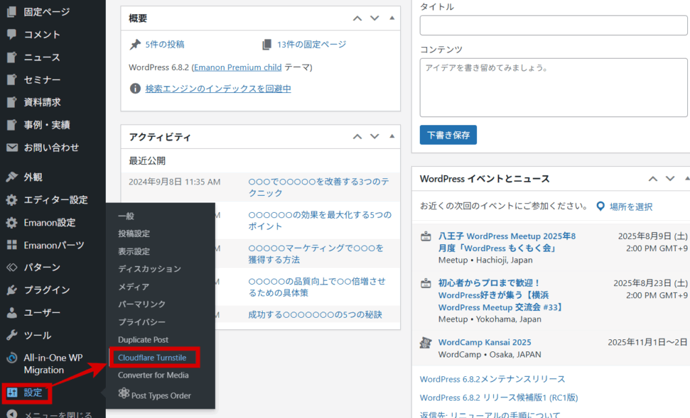Move アクティビティ panel down with chevron

click(x=375, y=137)
